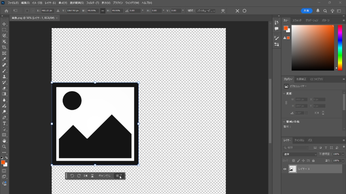Select the Eyedropper tool
This screenshot has height=194, width=346.
[4, 59]
